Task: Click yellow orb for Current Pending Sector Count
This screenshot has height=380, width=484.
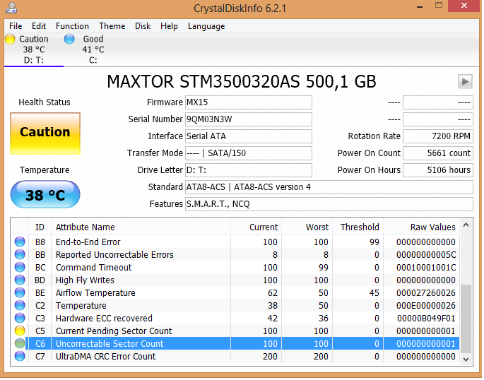Action: pos(20,331)
